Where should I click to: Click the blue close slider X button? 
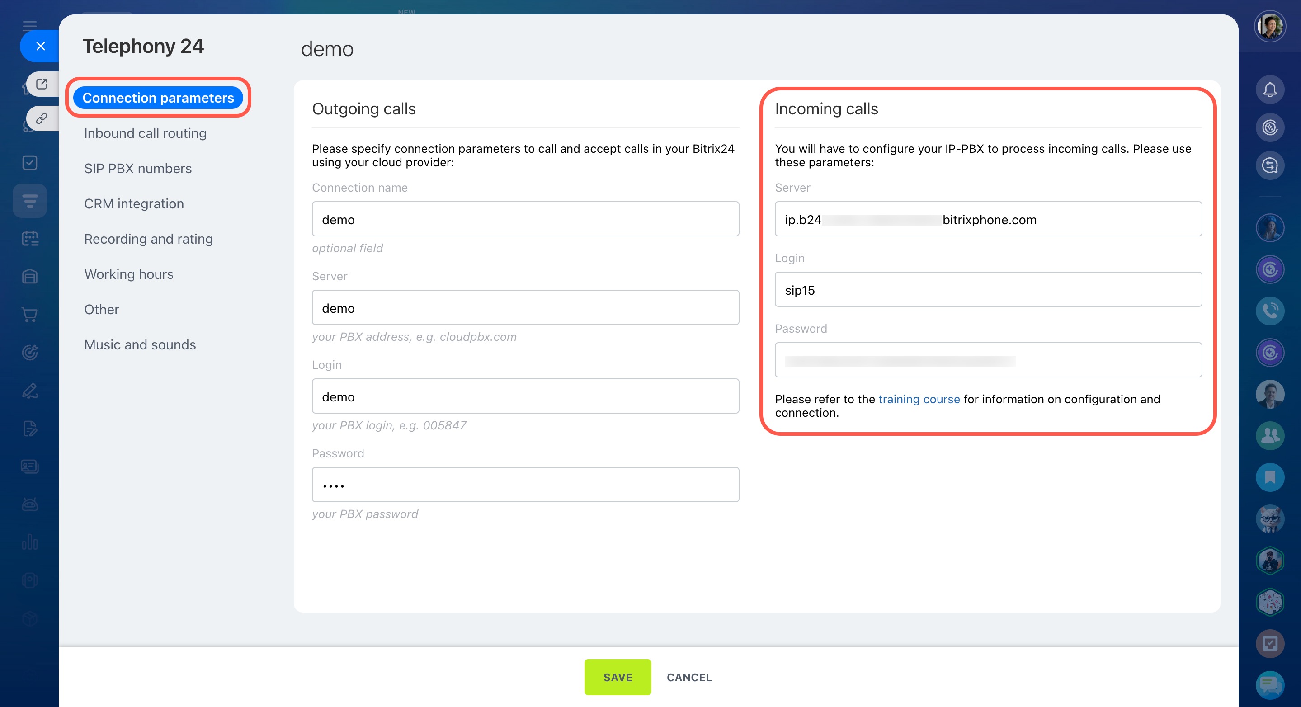point(40,46)
